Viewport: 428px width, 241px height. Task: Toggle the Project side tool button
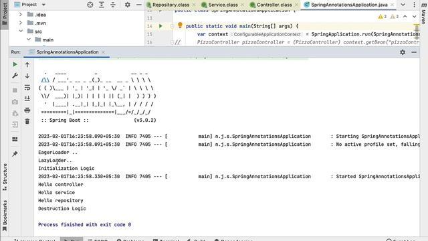[5, 14]
